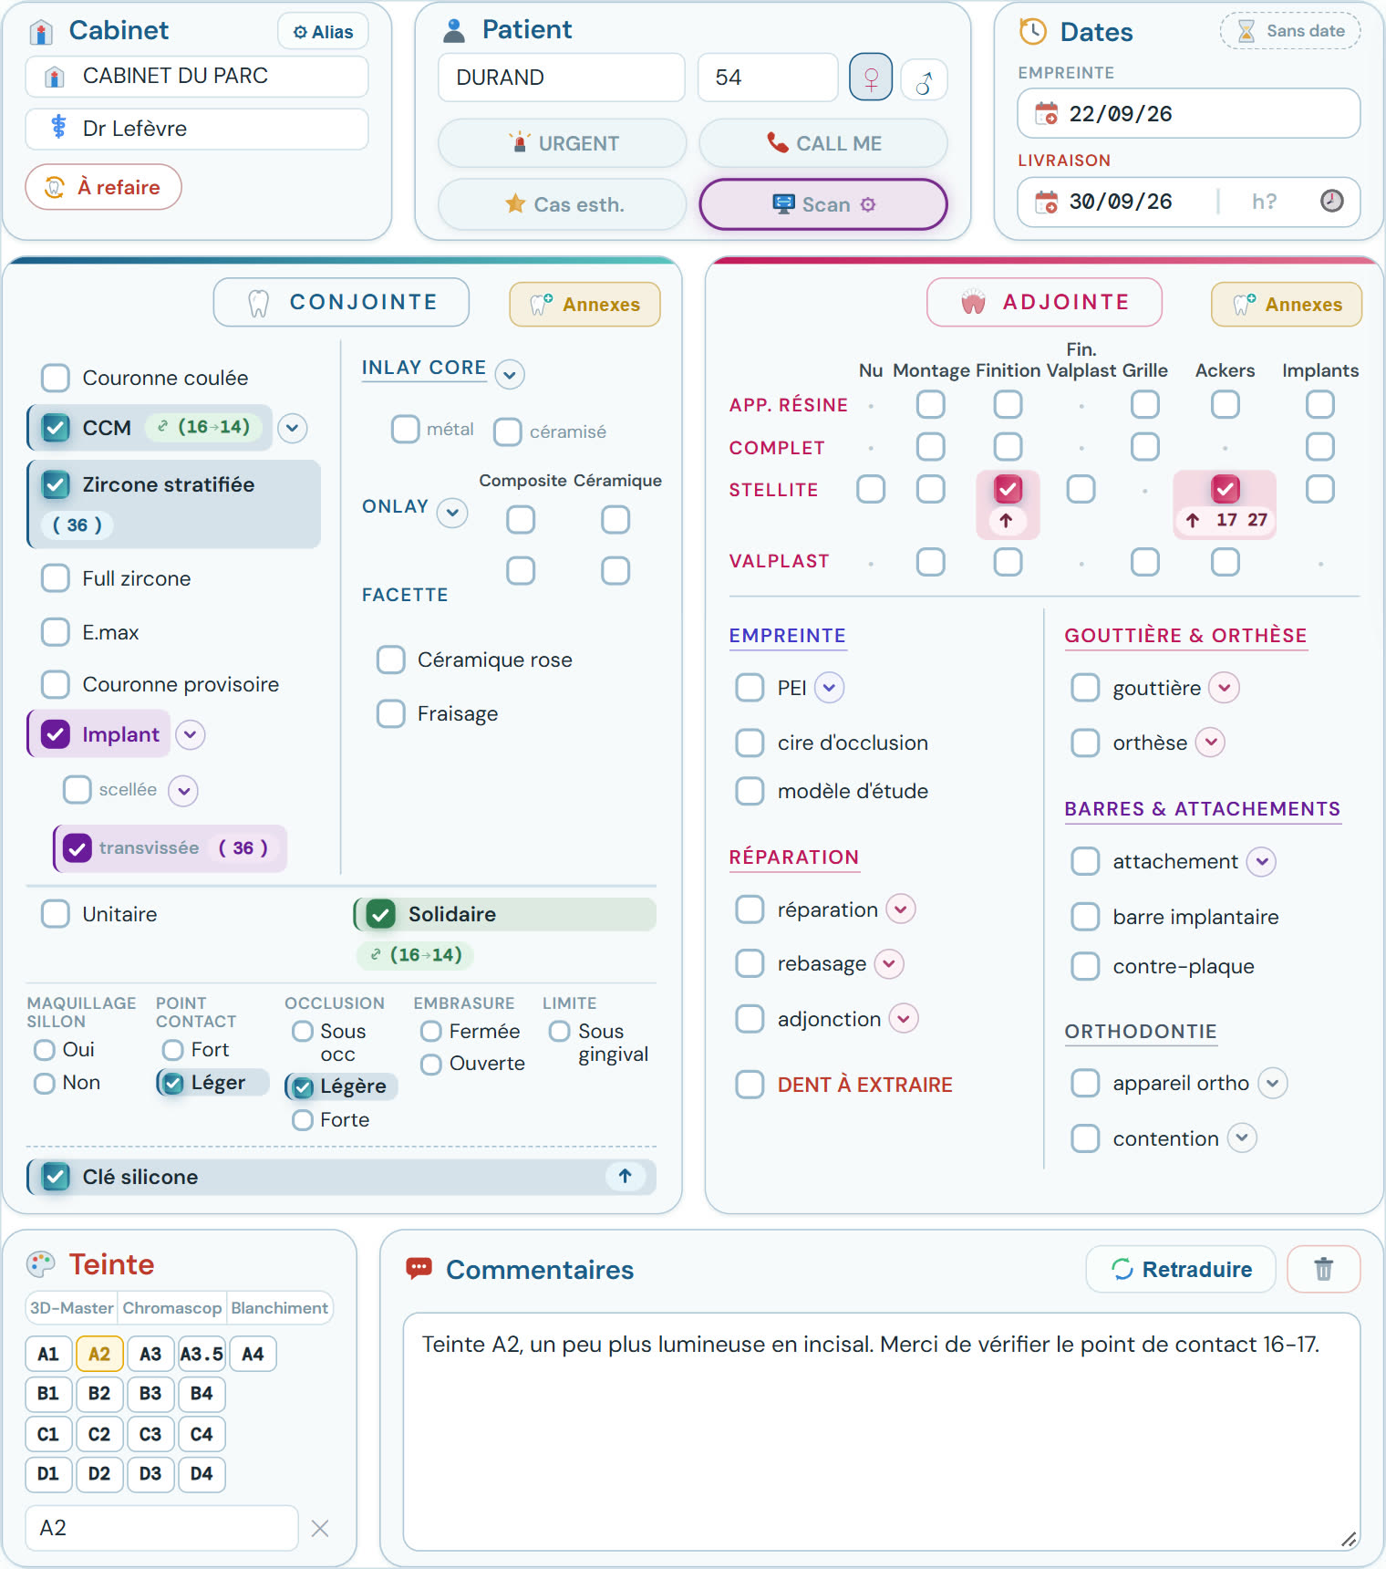The height and width of the screenshot is (1569, 1386).
Task: Clear the teinte field with X icon
Action: click(x=320, y=1528)
